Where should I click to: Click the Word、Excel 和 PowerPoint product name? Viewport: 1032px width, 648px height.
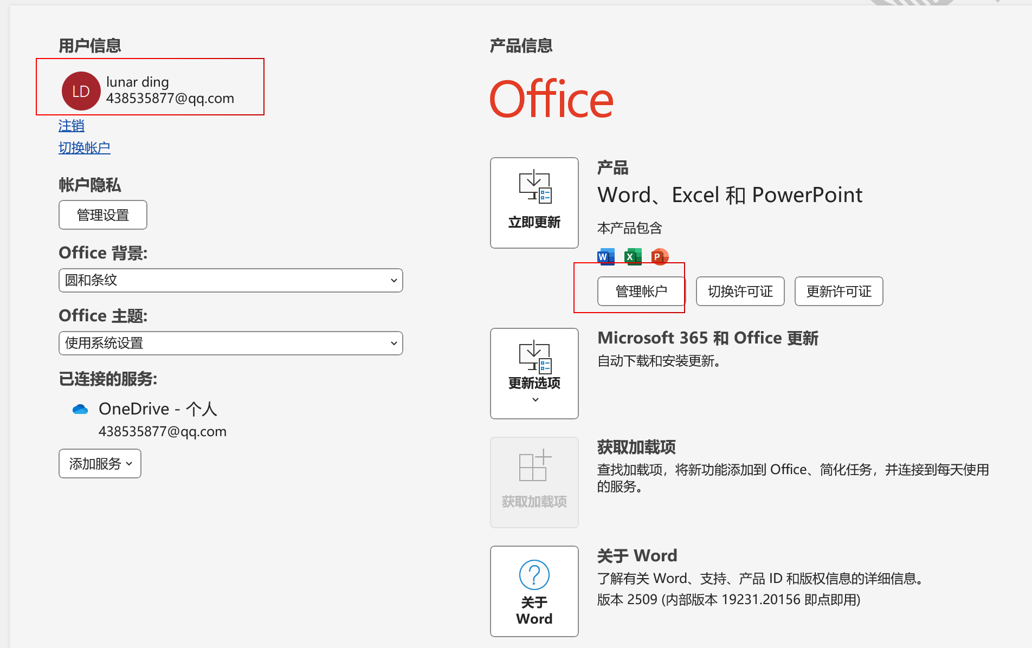coord(730,195)
